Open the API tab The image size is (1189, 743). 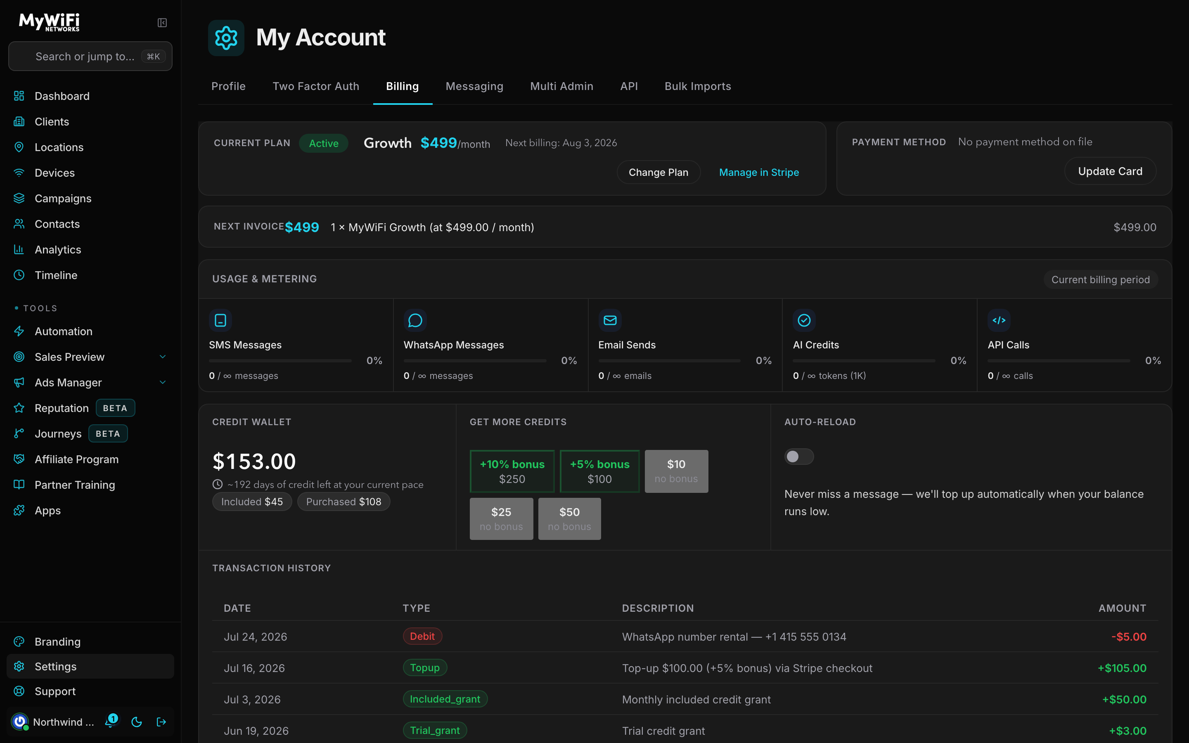tap(629, 87)
